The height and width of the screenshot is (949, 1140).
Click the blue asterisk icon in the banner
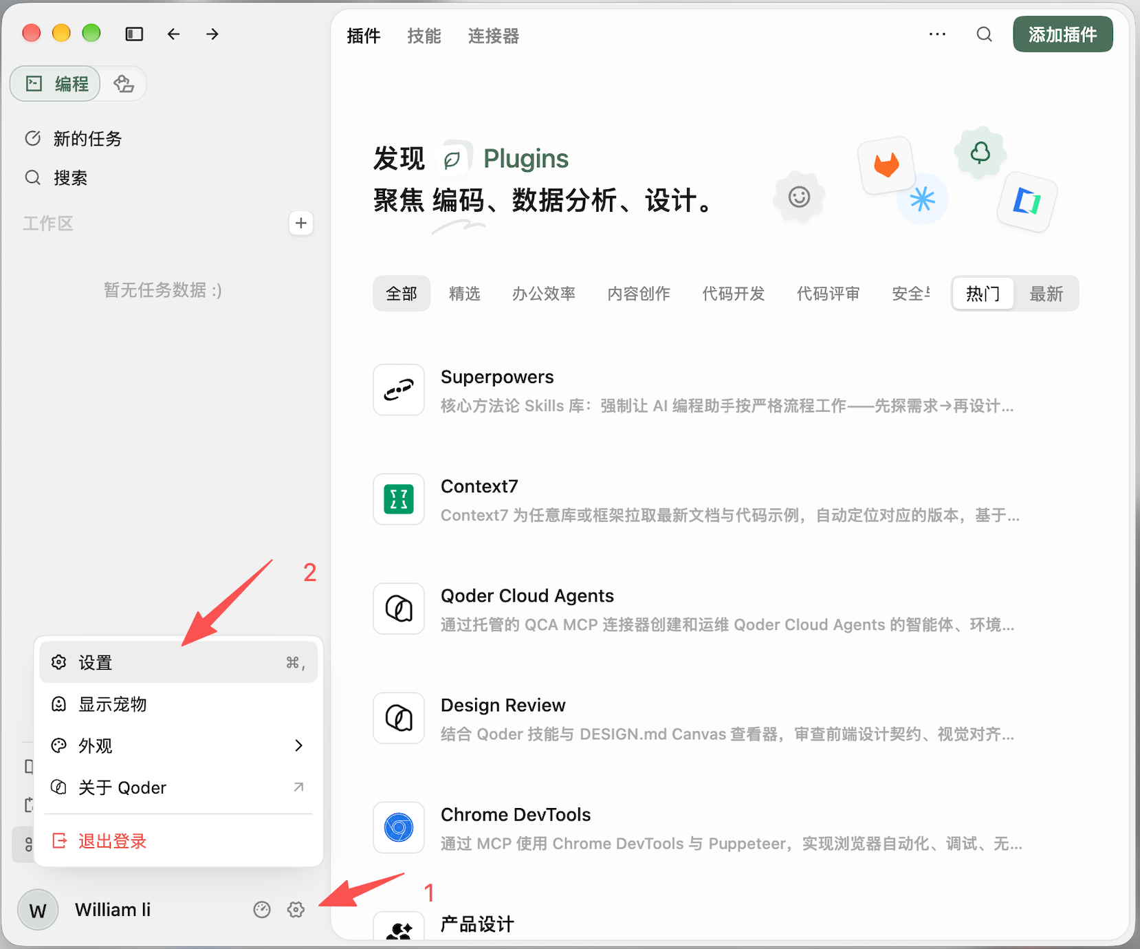pos(922,199)
